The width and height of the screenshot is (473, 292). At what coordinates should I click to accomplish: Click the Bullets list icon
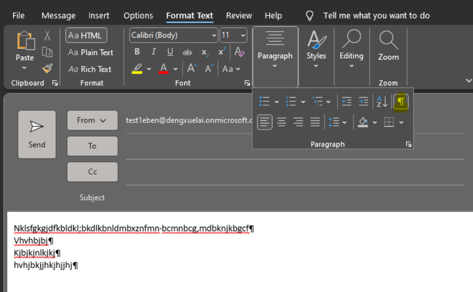[265, 102]
